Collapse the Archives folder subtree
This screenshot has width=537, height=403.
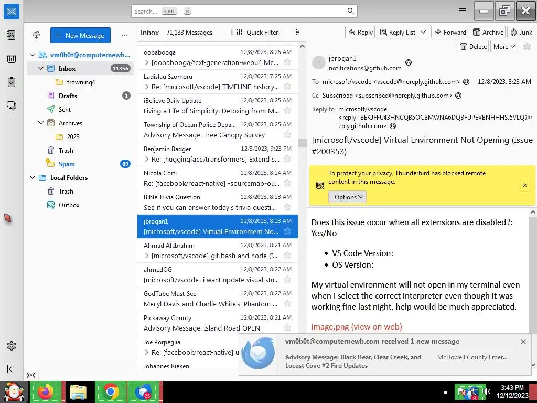pos(41,123)
